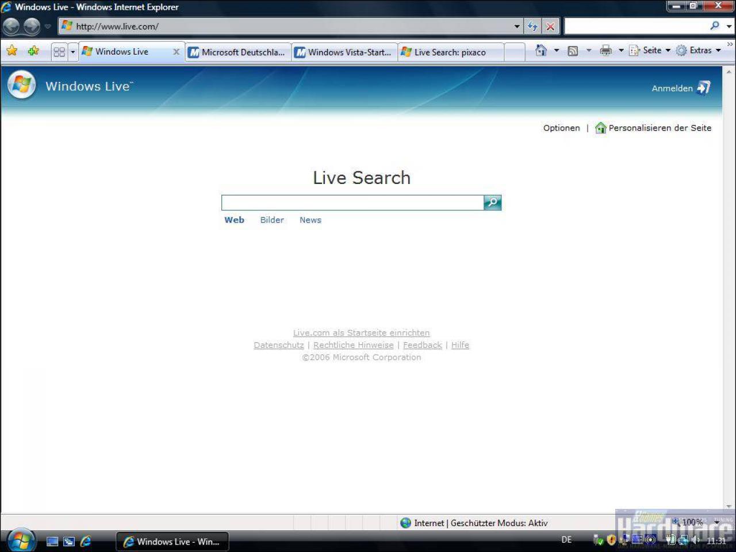Screen dimensions: 736x552
Task: Go forward with the Forward arrow
Action: [x=32, y=26]
